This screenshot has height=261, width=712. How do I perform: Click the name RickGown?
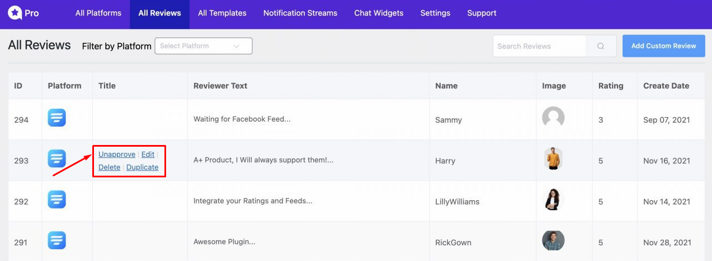(x=453, y=243)
